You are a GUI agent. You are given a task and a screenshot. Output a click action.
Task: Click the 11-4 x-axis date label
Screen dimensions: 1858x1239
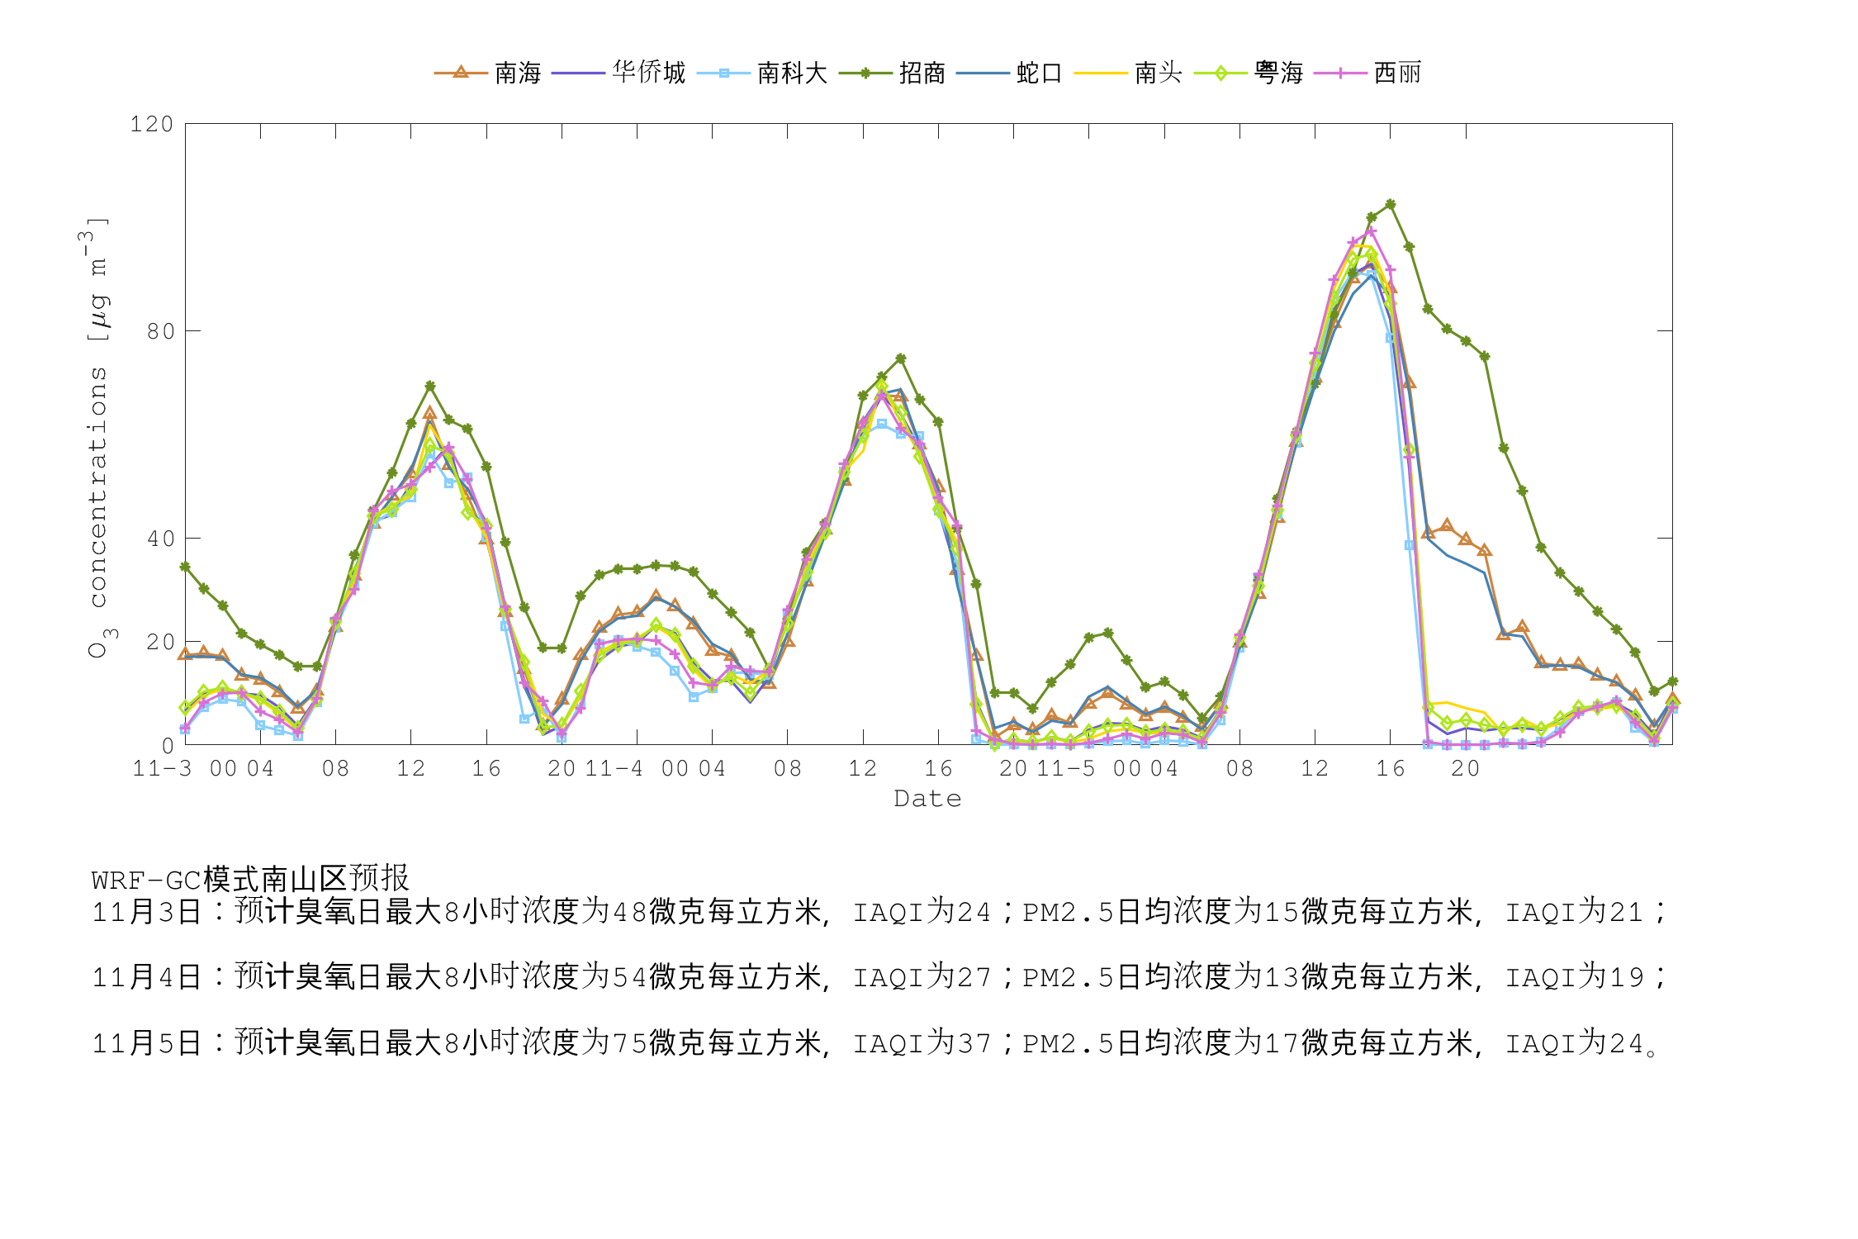[614, 769]
